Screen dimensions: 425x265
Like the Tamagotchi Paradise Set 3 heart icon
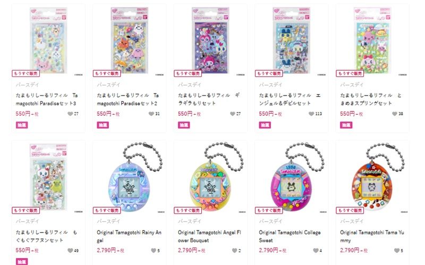tap(70, 114)
